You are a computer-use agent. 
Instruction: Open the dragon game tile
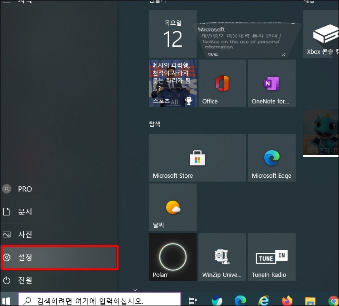[x=321, y=133]
